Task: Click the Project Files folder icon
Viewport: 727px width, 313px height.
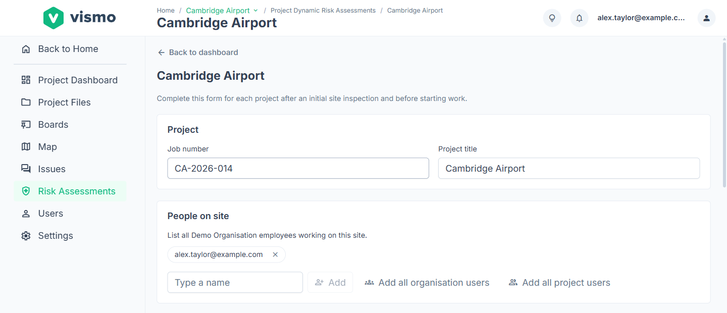Action: click(26, 102)
